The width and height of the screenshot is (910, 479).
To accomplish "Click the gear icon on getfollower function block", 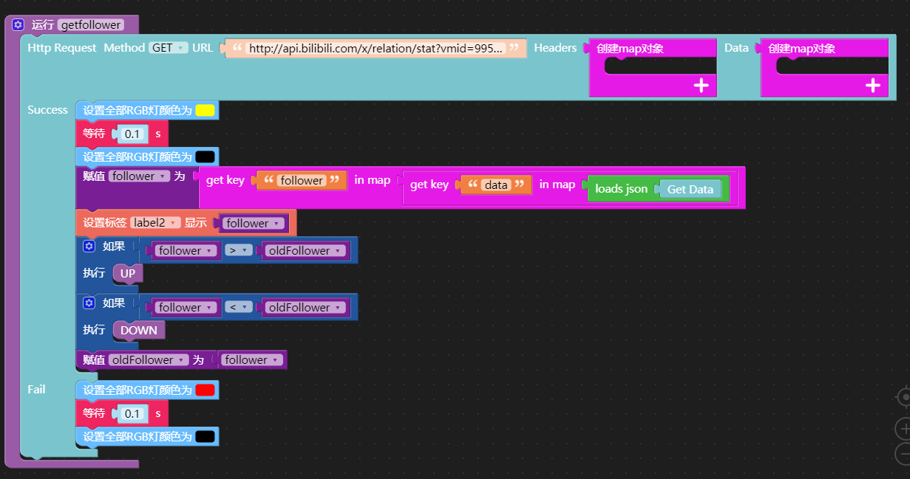I will pyautogui.click(x=18, y=24).
